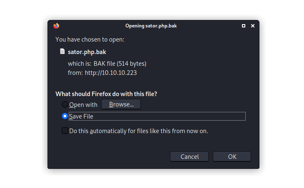Screen dimensions: 304x188
Task: Click the Firefox logo in the title bar
Action: 56,26
